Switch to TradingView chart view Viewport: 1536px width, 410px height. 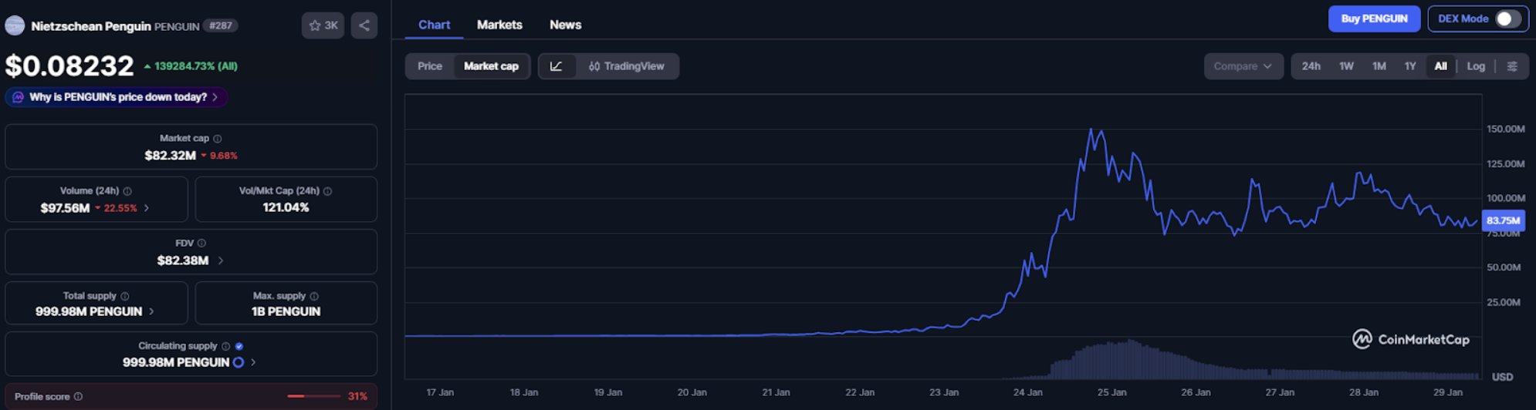[x=627, y=66]
